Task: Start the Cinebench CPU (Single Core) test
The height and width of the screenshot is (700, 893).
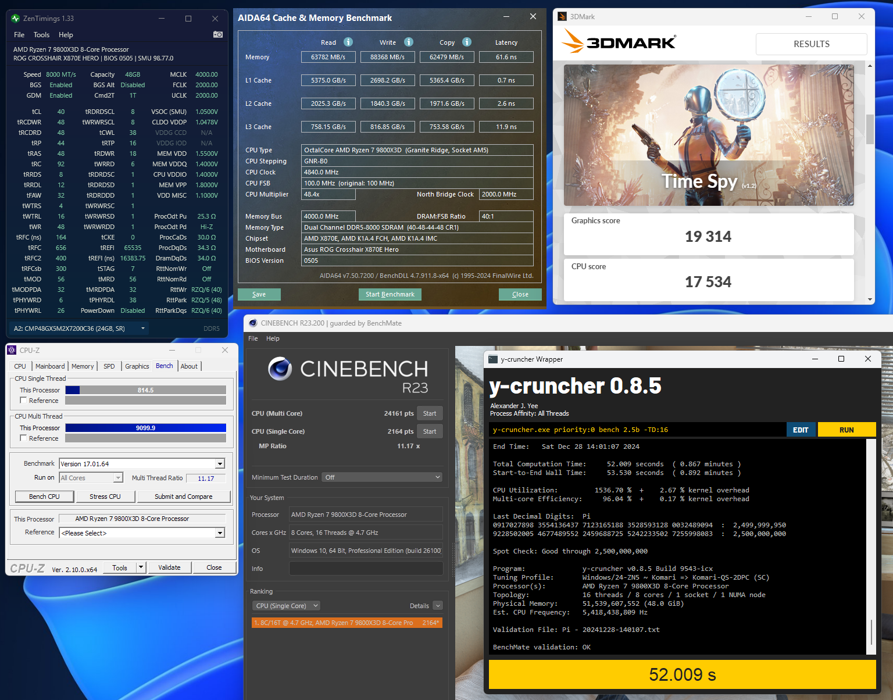Action: (430, 431)
